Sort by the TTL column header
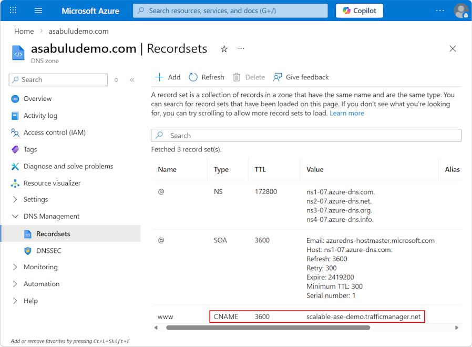472x347 pixels. coord(260,170)
